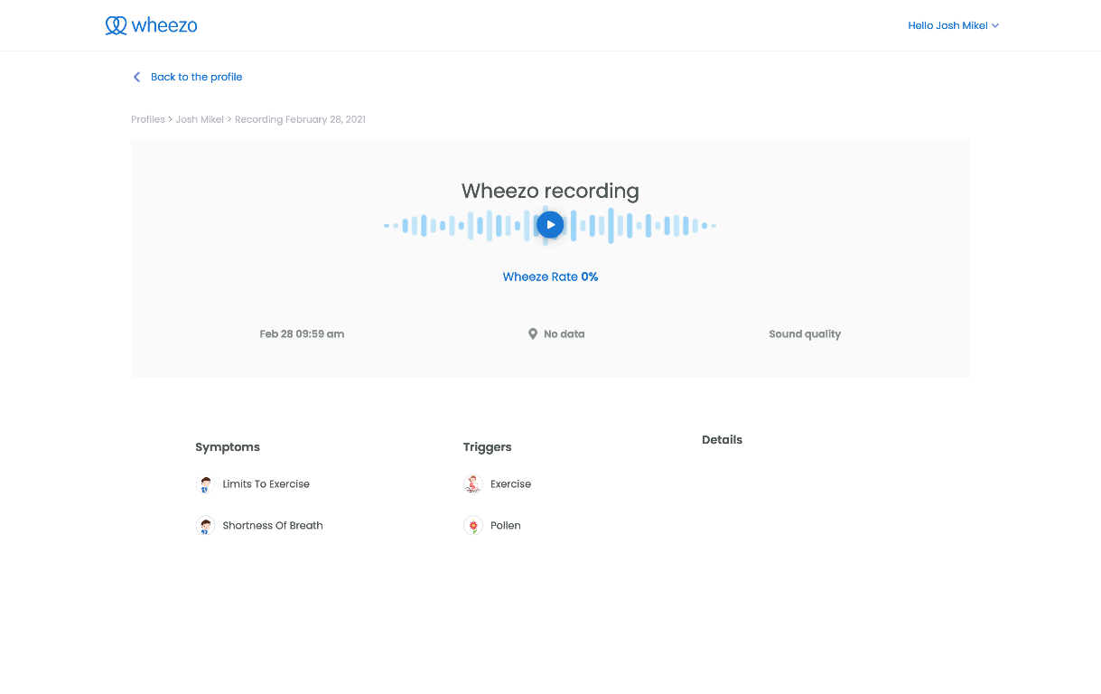Open the Hello Josh Mikel user menu
This screenshot has height=694, width=1101.
[953, 25]
